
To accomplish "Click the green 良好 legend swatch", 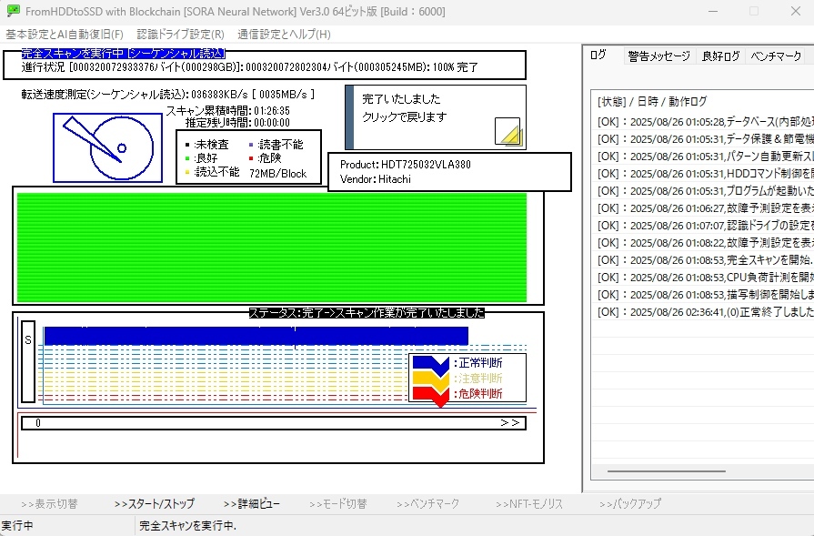I will click(187, 158).
